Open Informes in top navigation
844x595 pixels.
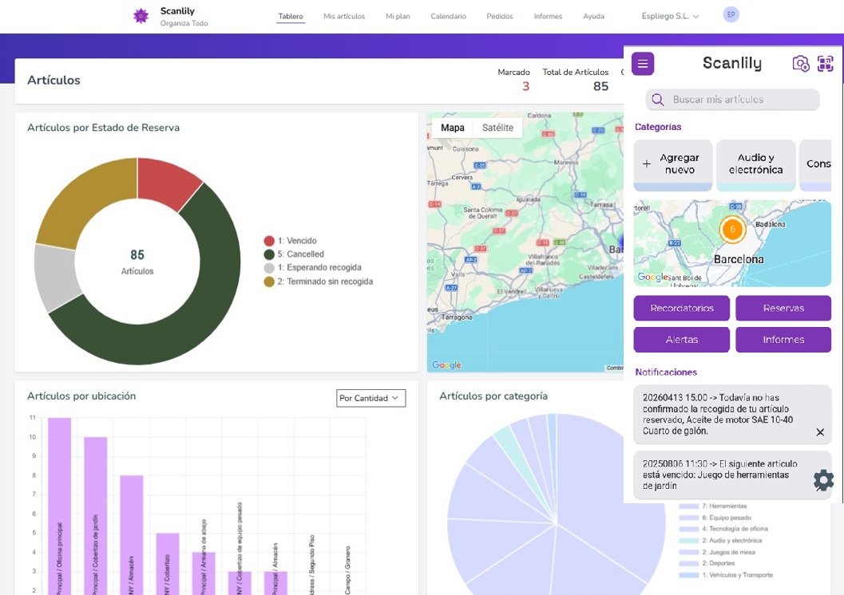coord(548,16)
